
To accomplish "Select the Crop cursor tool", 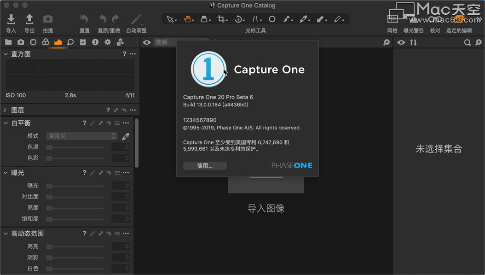I will pyautogui.click(x=222, y=19).
